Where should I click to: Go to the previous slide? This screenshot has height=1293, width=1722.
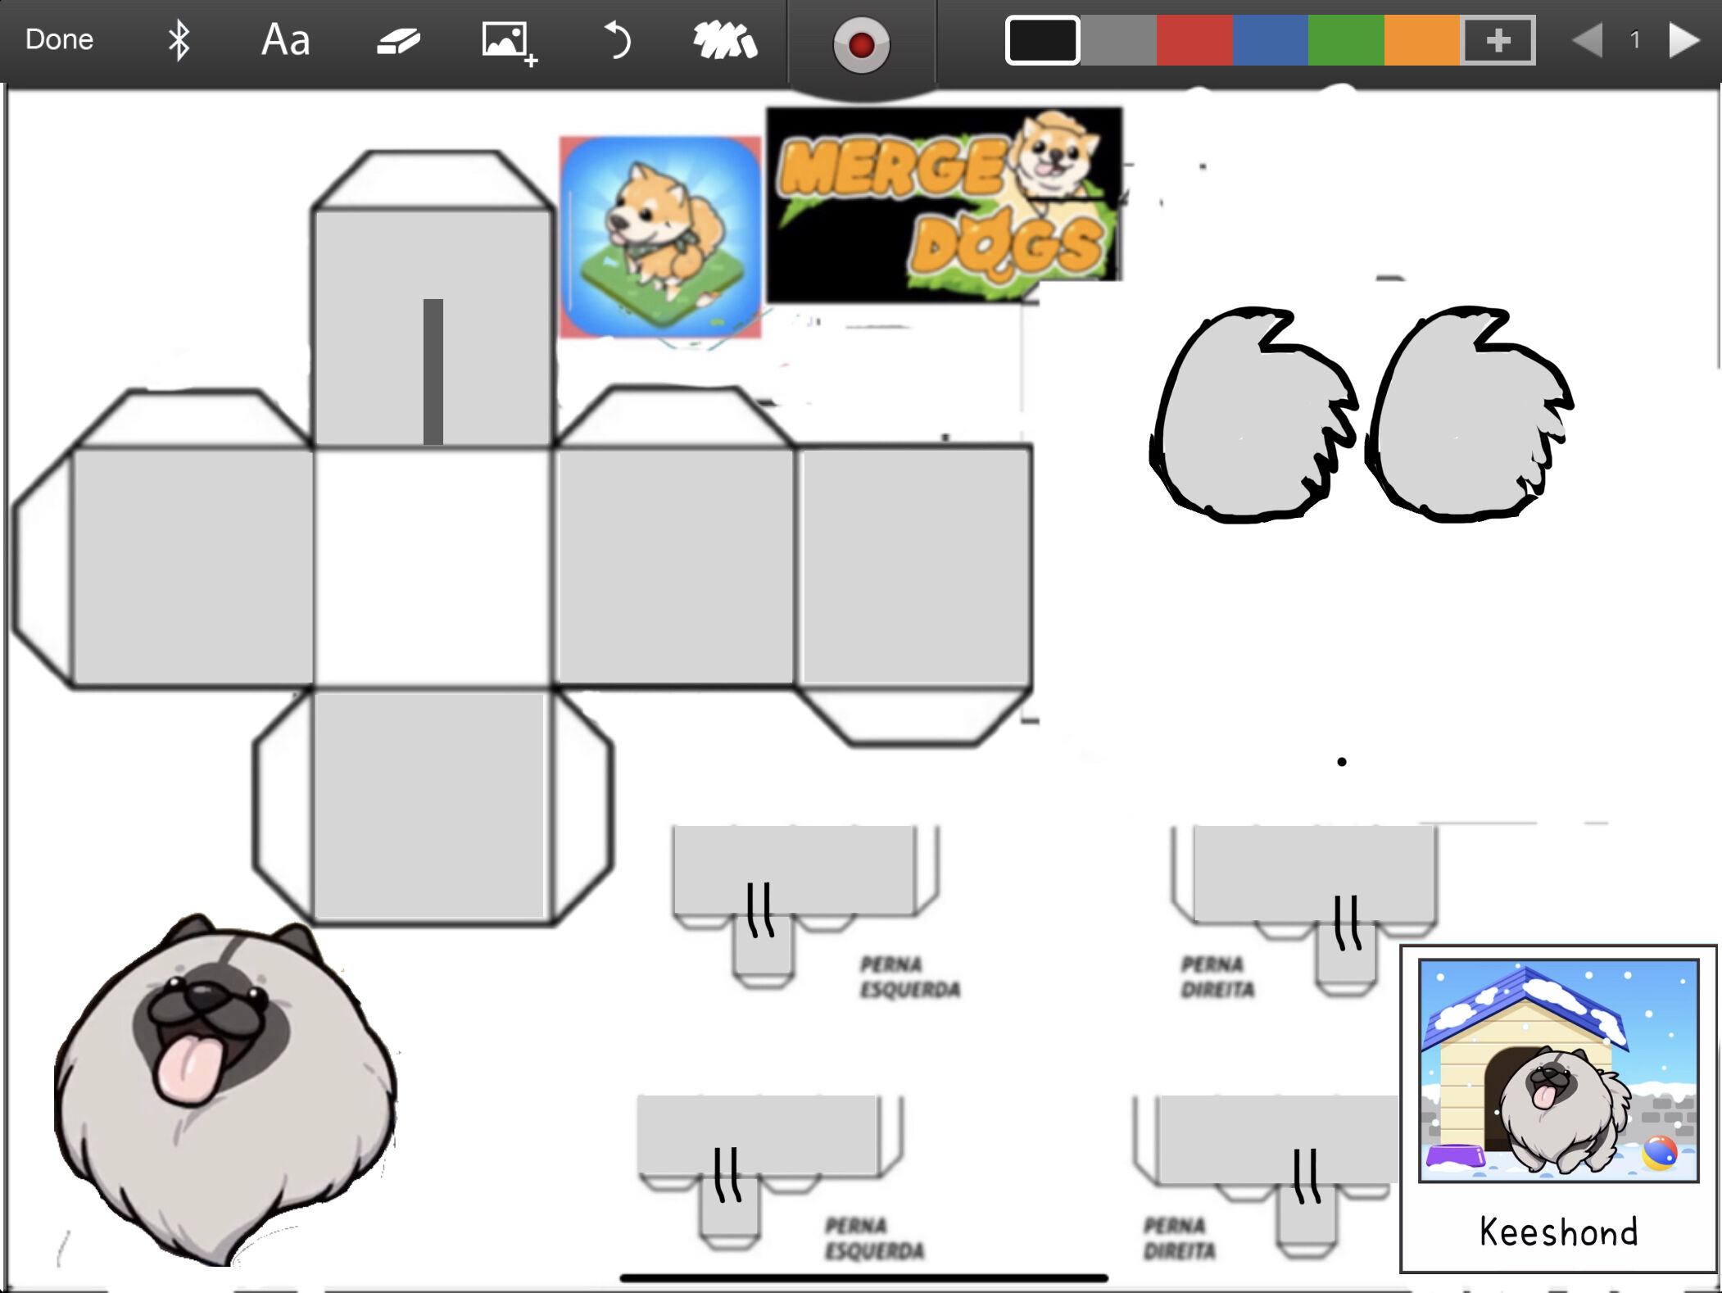pos(1588,40)
